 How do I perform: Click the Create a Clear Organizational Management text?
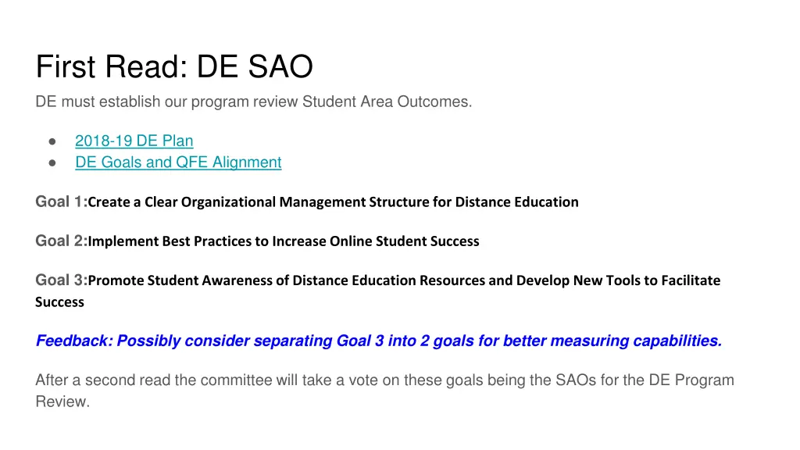click(x=333, y=202)
